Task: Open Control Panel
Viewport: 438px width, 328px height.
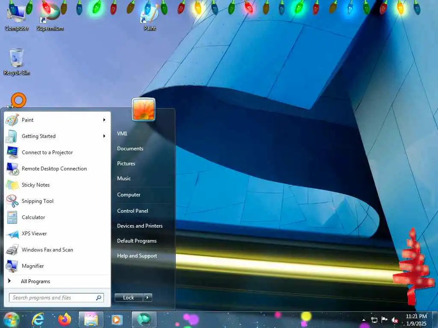Action: (133, 211)
